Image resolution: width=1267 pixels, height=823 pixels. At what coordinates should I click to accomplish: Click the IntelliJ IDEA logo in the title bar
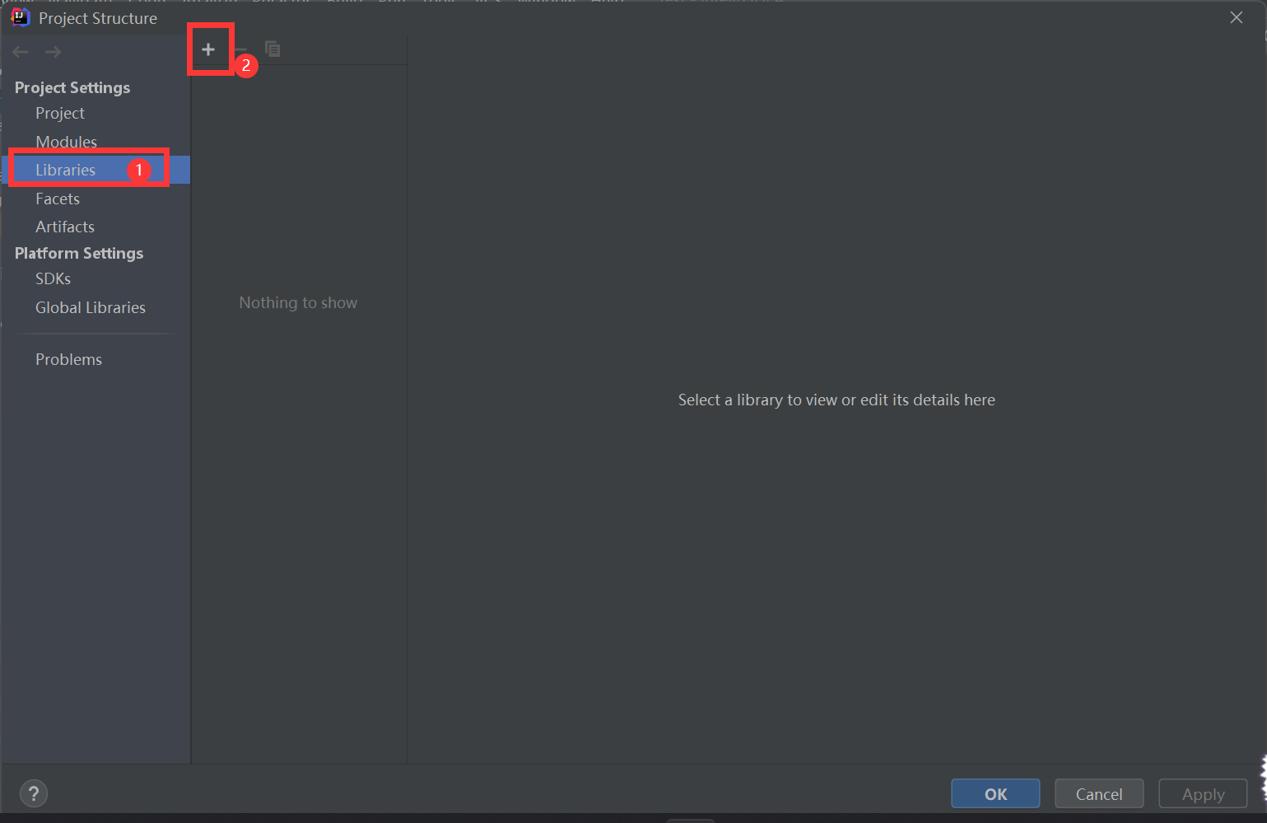tap(20, 17)
